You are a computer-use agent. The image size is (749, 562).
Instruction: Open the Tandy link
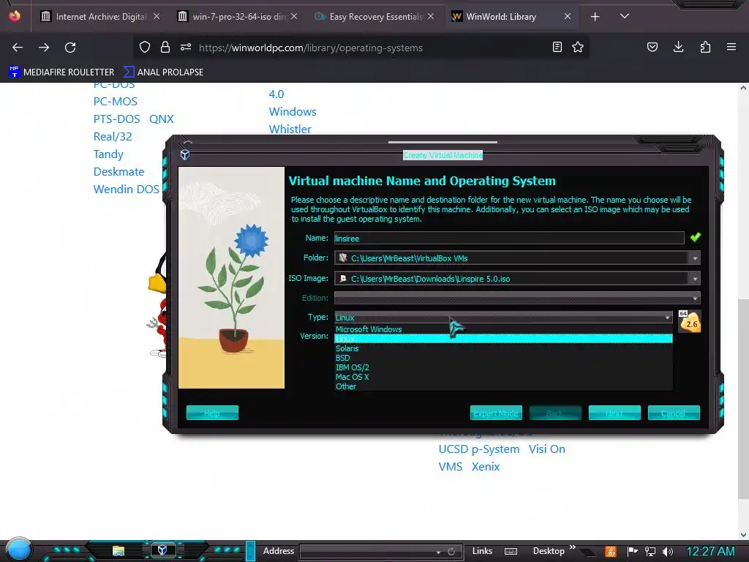coord(108,154)
